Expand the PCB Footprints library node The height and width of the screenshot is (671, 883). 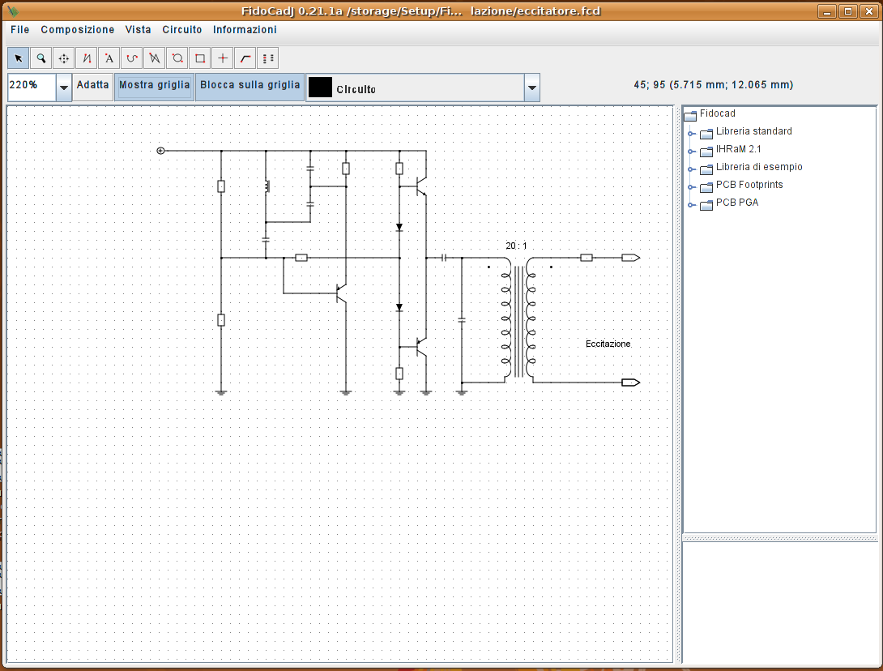coord(691,187)
